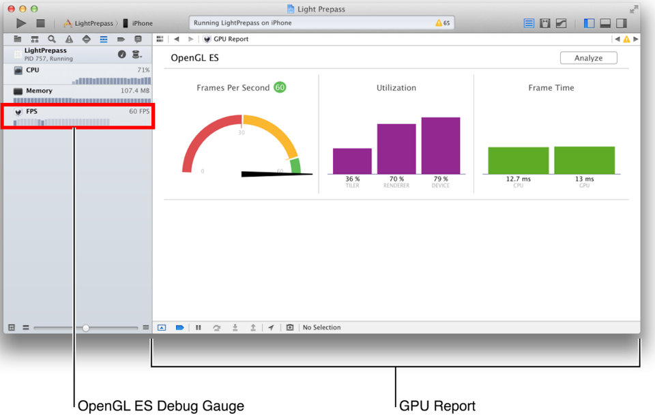Select the LightPrepass process row
This screenshot has height=418, width=655.
click(78, 55)
